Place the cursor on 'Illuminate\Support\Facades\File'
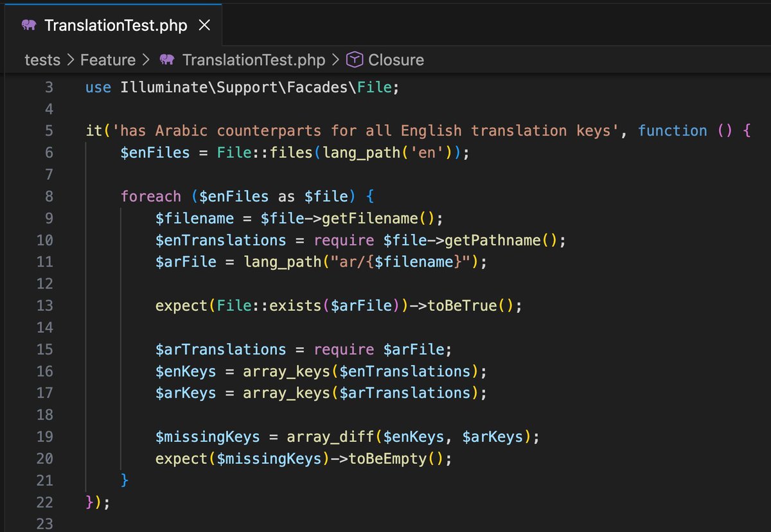Viewport: 771px width, 532px height. [256, 87]
